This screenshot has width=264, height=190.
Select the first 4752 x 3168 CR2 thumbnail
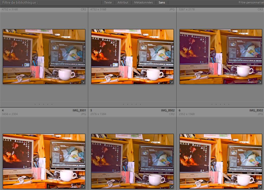point(44,56)
